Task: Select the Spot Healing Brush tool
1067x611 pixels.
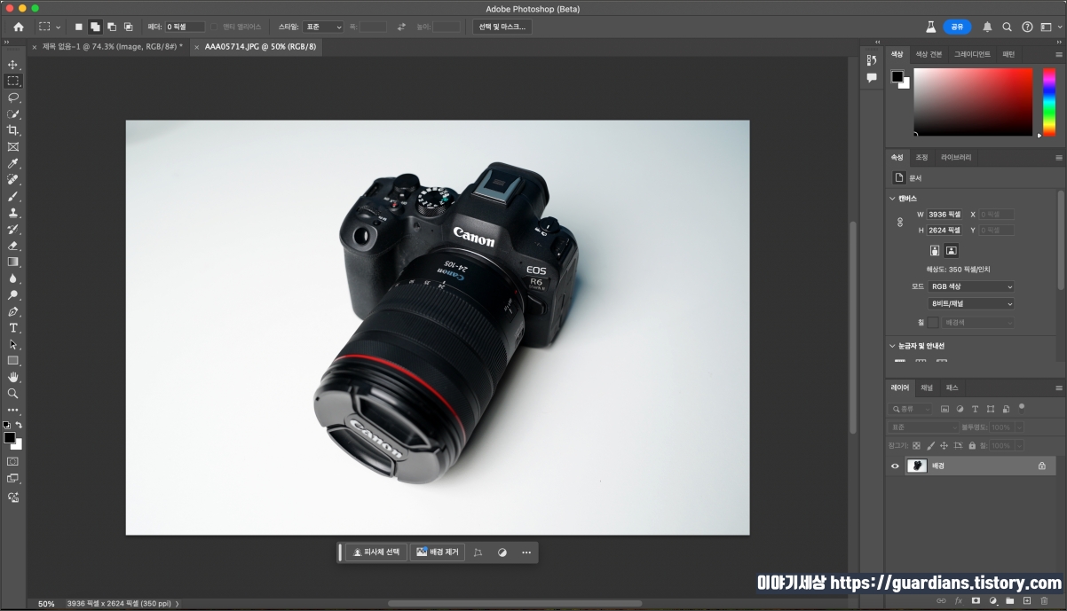Action: click(13, 180)
